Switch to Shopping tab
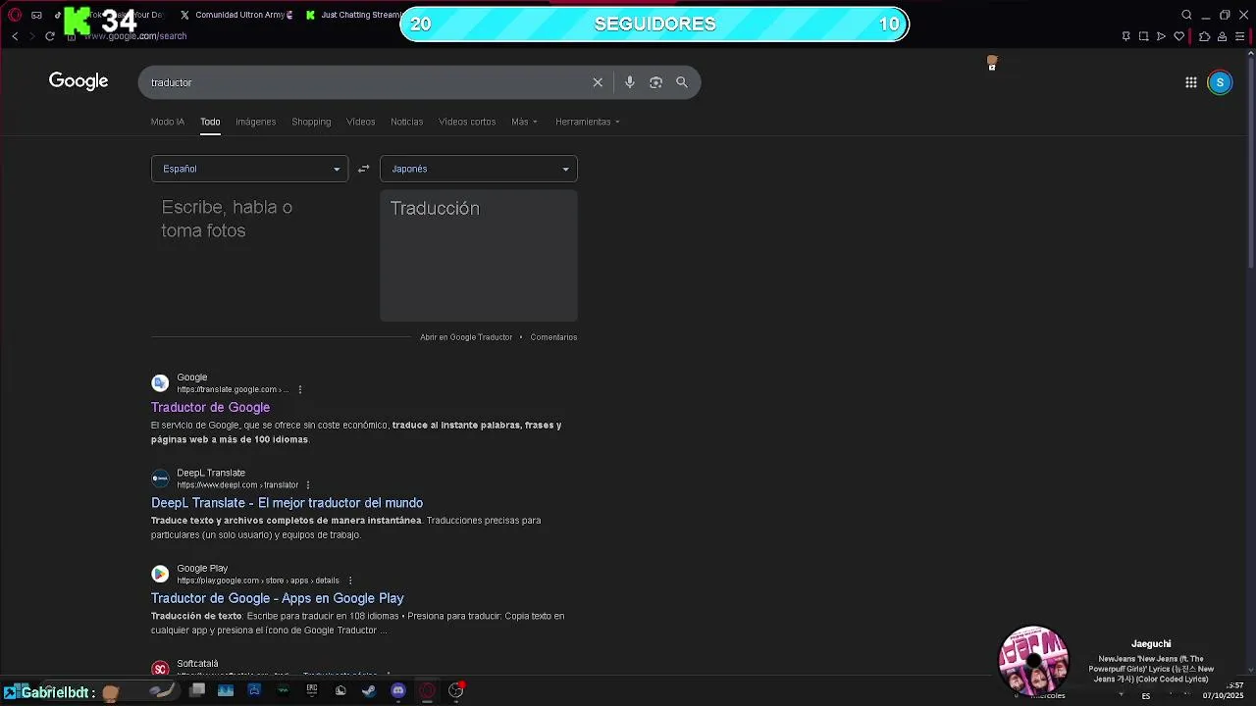1256x706 pixels. 311,122
